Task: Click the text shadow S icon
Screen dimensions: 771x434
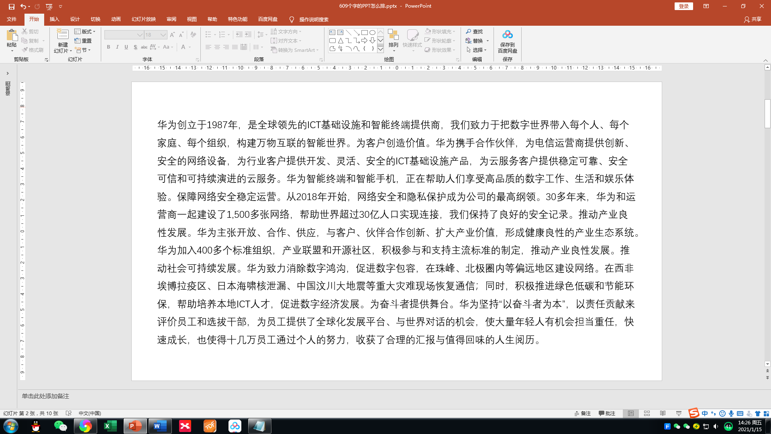Action: tap(135, 47)
